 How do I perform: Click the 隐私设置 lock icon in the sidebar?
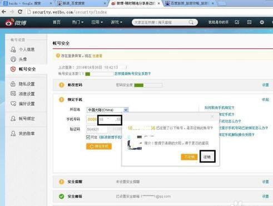(x=13, y=84)
